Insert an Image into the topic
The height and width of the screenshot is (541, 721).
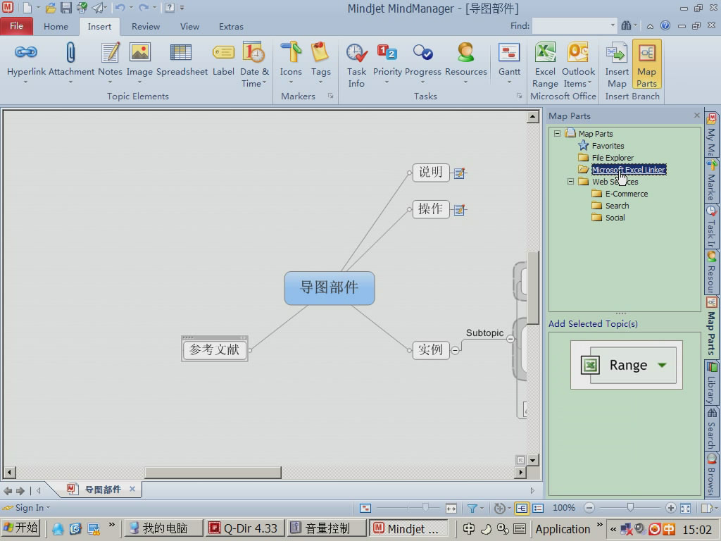point(139,63)
